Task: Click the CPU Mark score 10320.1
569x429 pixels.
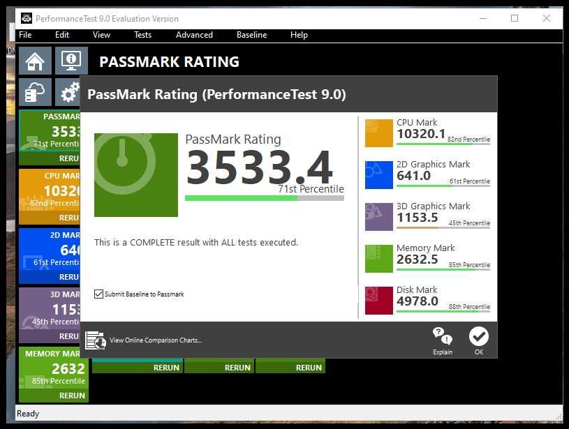Action: pos(421,134)
